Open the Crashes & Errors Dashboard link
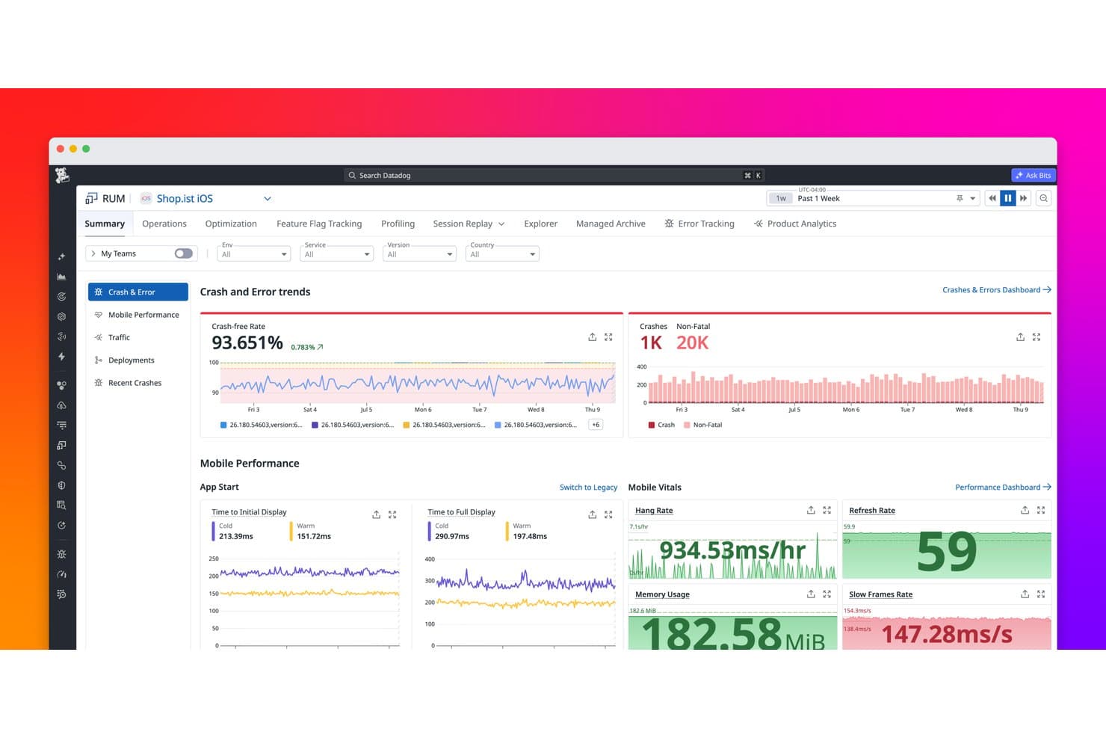 [997, 290]
